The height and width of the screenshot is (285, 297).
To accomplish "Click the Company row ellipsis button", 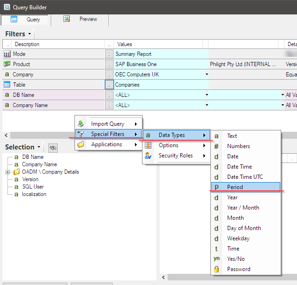I will (109, 75).
